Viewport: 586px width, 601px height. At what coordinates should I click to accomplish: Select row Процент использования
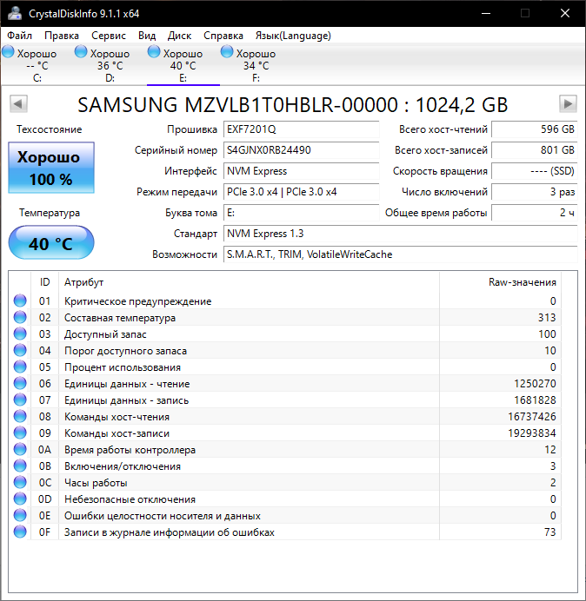coord(285,367)
